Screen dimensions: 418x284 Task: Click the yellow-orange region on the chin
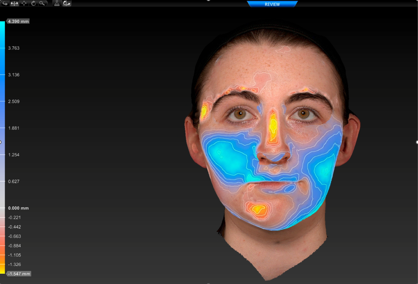tap(259, 210)
